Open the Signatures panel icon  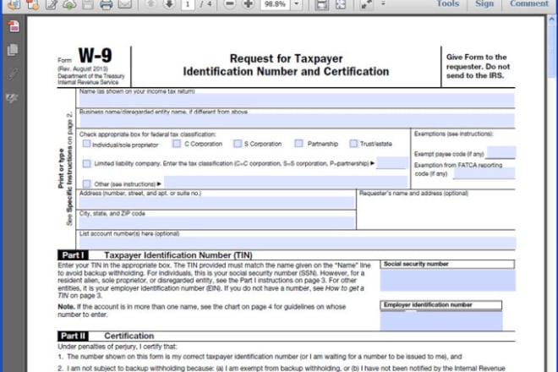[x=13, y=98]
